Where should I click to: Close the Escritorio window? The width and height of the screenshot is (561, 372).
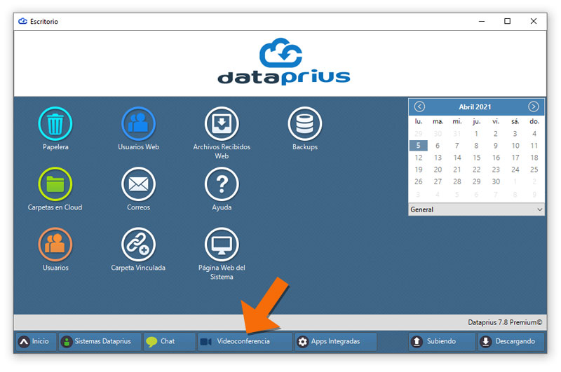[533, 22]
